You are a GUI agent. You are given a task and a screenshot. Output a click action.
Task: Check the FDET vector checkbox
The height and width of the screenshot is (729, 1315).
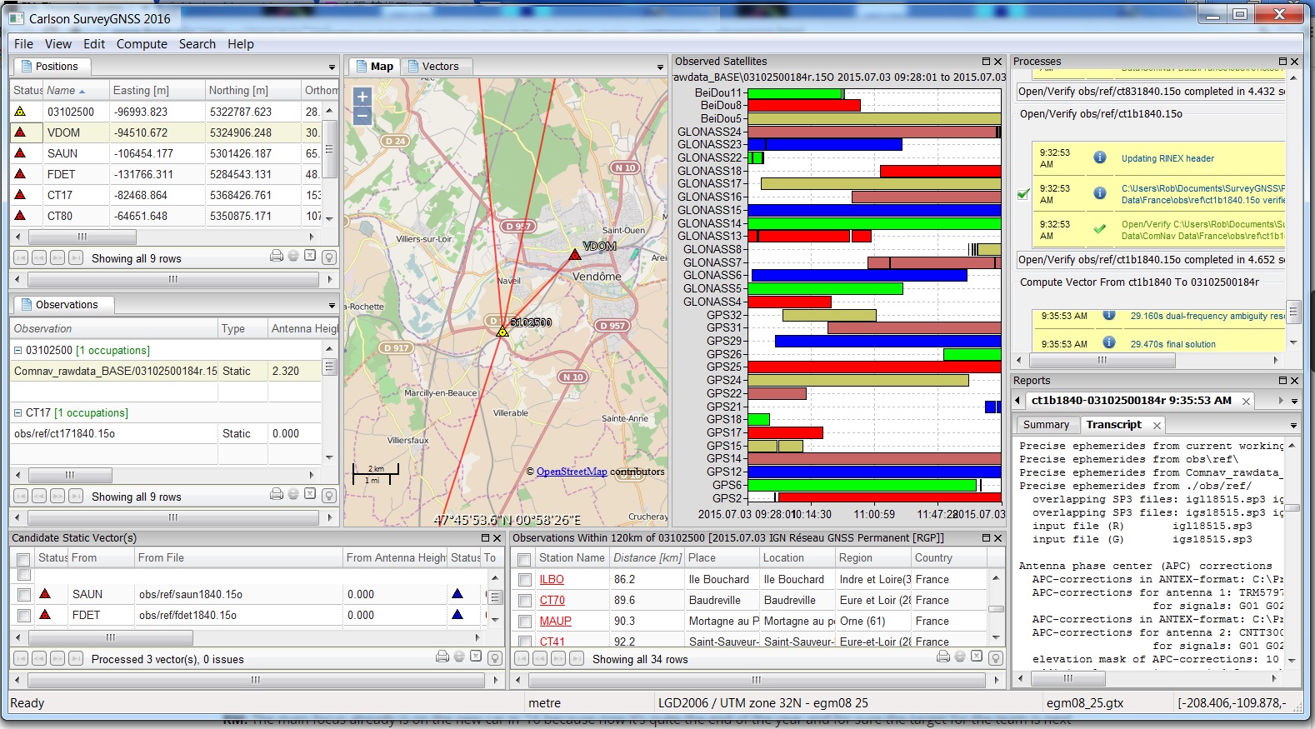click(x=23, y=616)
